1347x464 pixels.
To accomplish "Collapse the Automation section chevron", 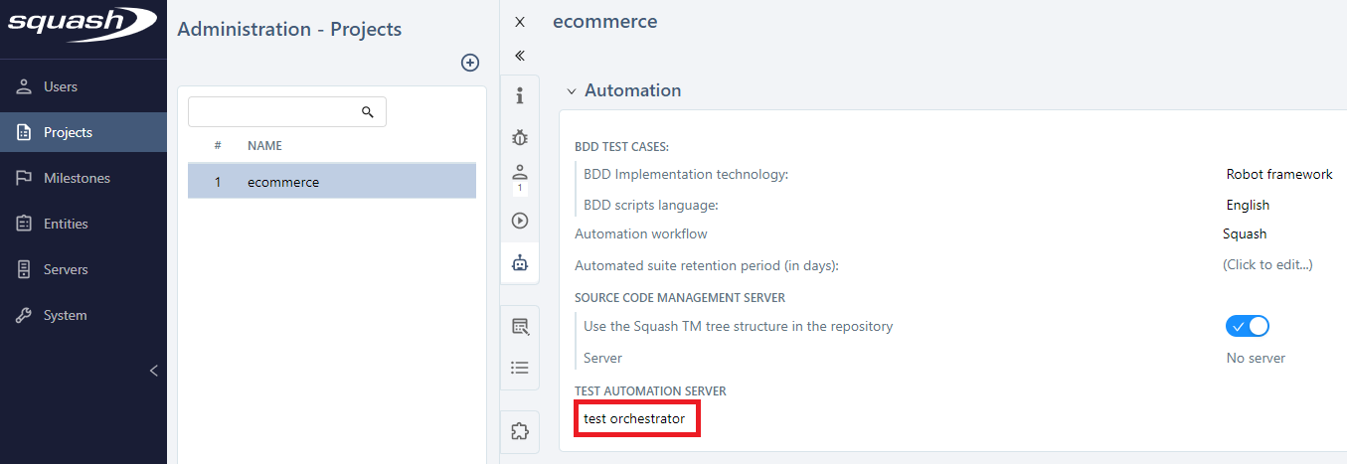I will pyautogui.click(x=572, y=91).
